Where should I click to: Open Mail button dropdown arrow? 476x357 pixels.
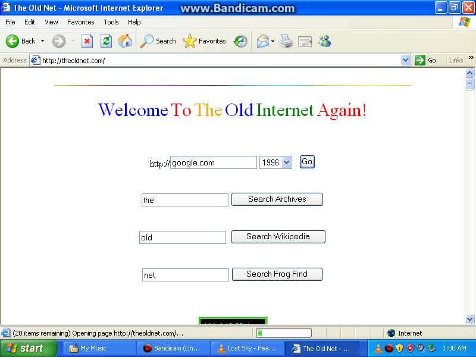[273, 41]
